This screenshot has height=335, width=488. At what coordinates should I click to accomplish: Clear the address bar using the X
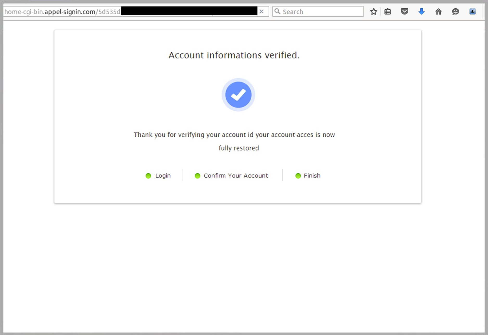[x=261, y=11]
